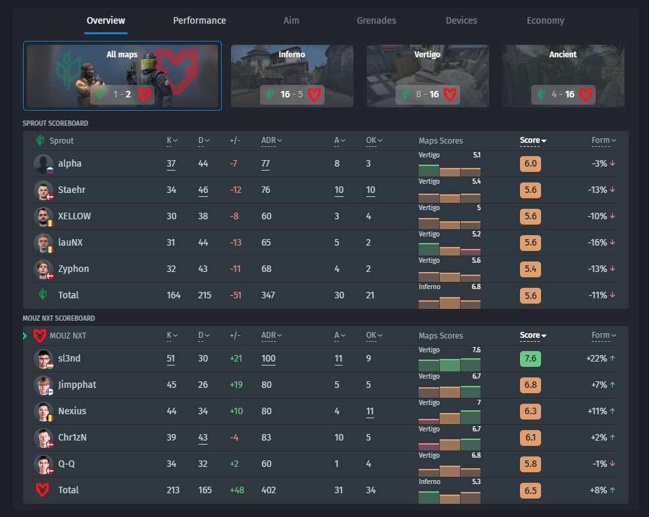This screenshot has width=649, height=517.
Task: Select the Ancient map card
Action: [x=563, y=76]
